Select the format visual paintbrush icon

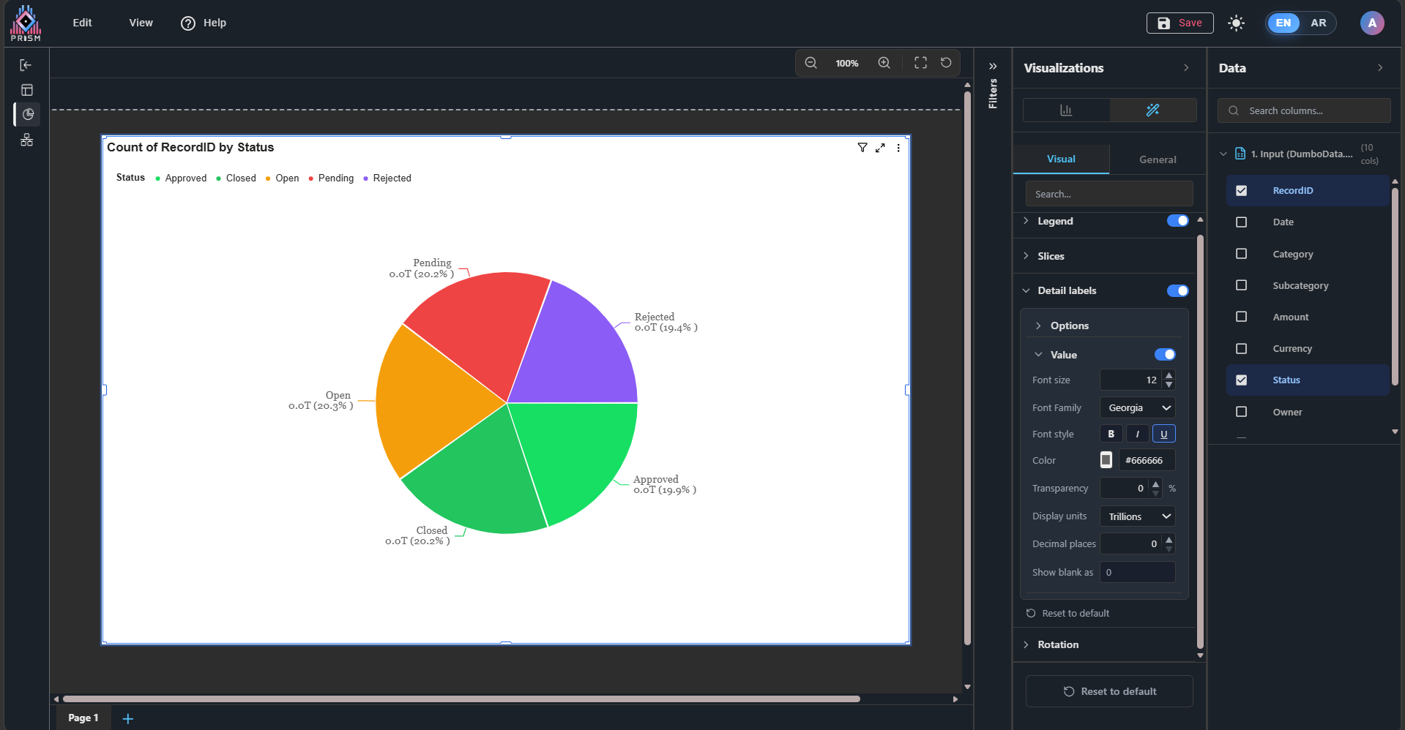coord(1152,110)
